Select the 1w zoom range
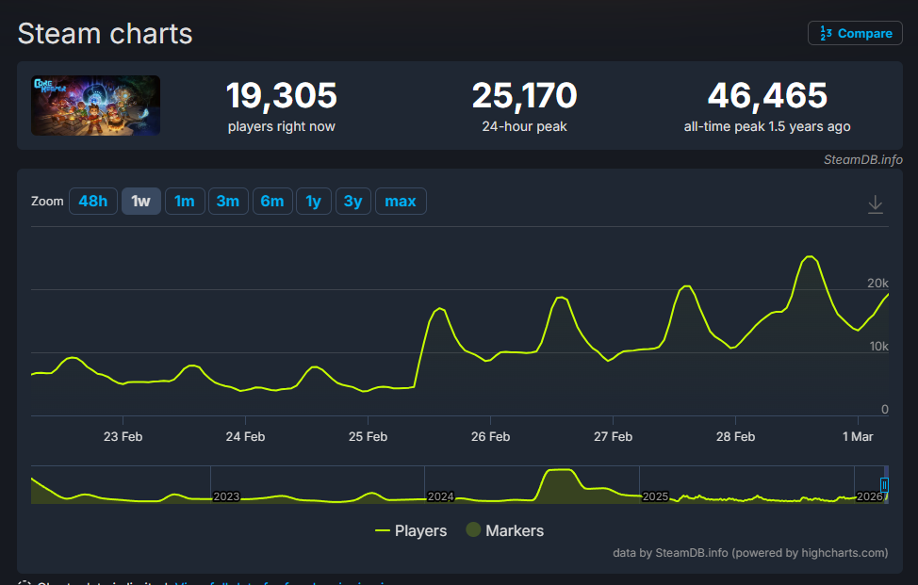 (140, 201)
